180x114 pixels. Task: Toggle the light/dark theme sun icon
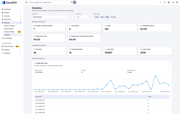[165, 2]
